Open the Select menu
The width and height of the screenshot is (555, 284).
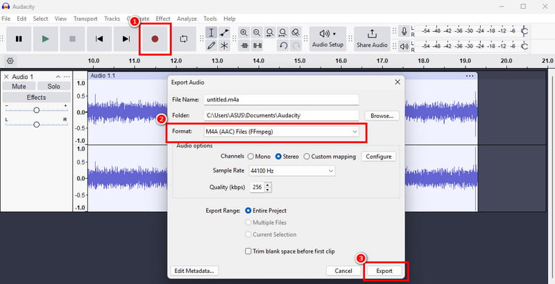[x=41, y=19]
